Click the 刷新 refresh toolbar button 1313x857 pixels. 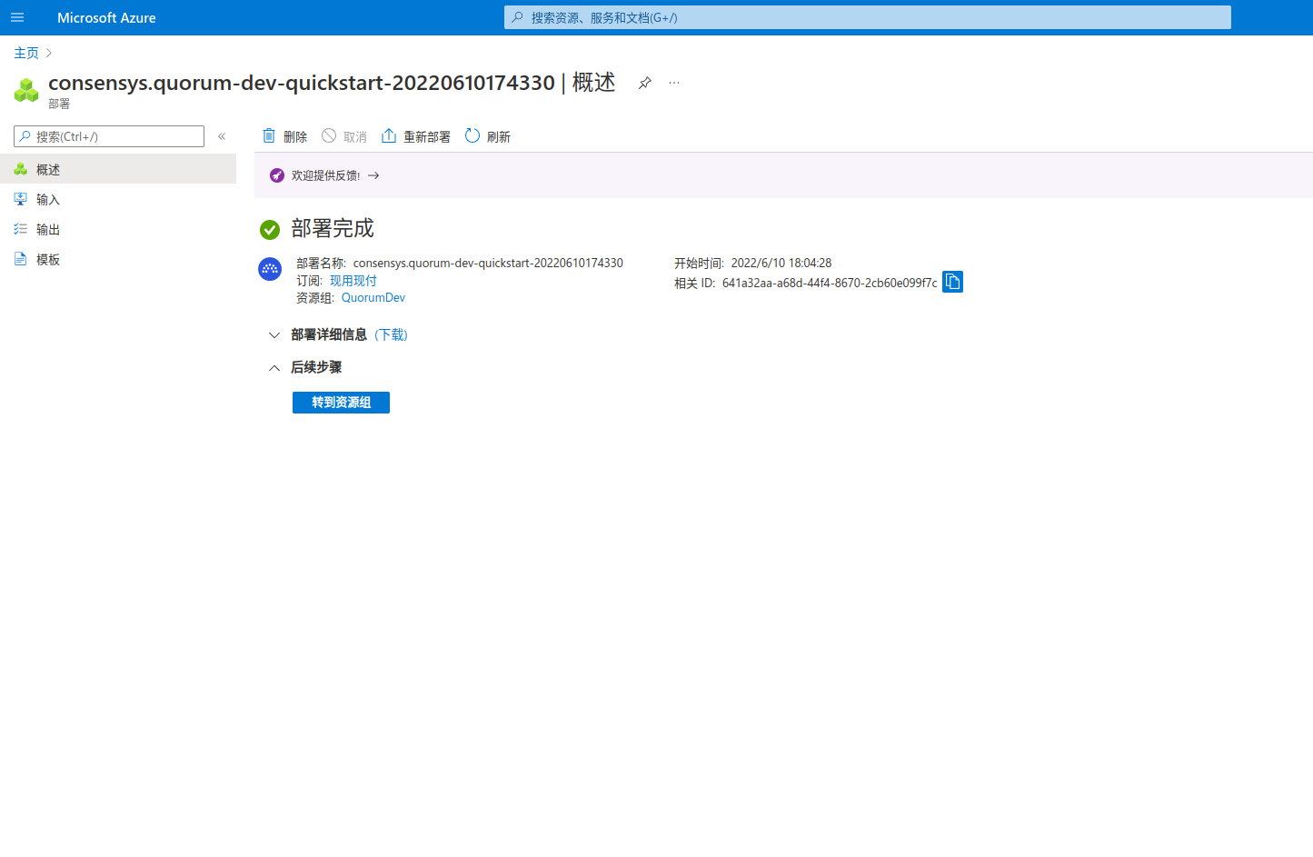487,136
